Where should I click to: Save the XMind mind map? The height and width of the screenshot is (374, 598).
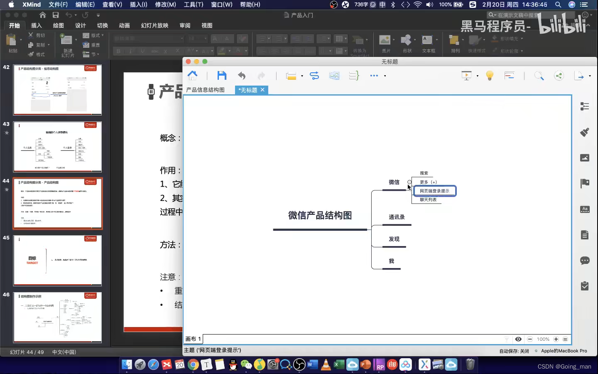[222, 75]
